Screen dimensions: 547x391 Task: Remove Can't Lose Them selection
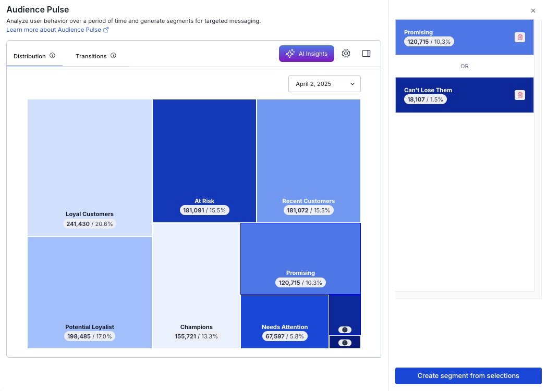519,95
